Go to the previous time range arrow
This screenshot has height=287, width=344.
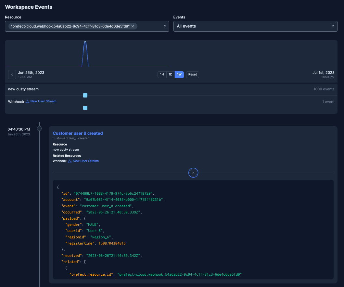[x=12, y=75]
